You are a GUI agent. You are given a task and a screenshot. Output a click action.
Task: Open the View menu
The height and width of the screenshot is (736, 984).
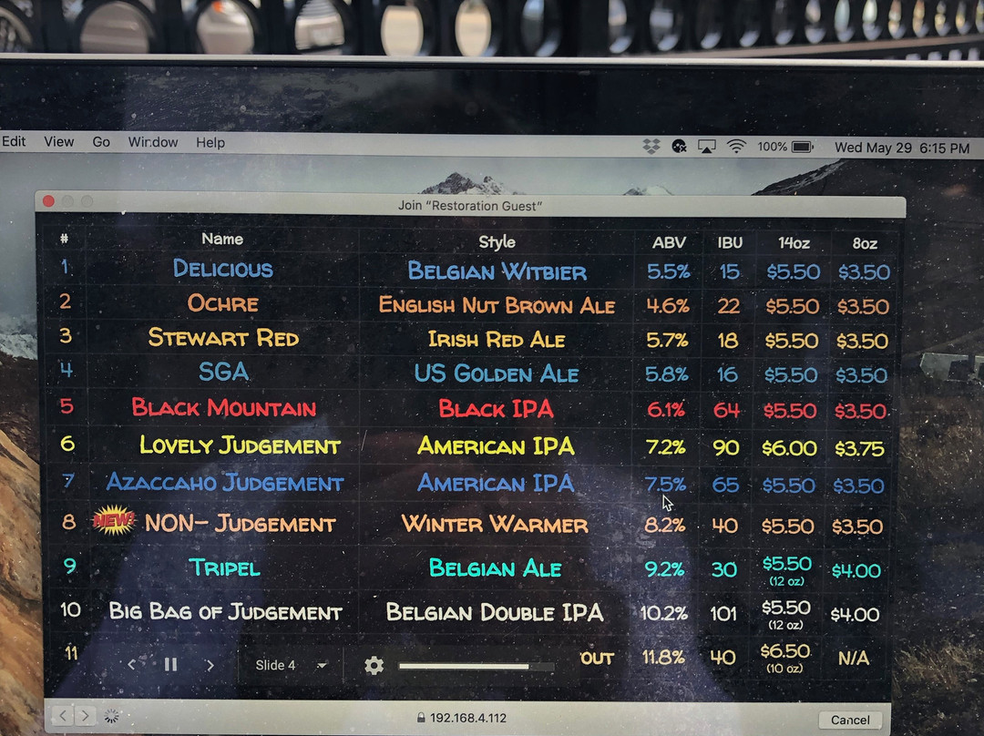59,142
